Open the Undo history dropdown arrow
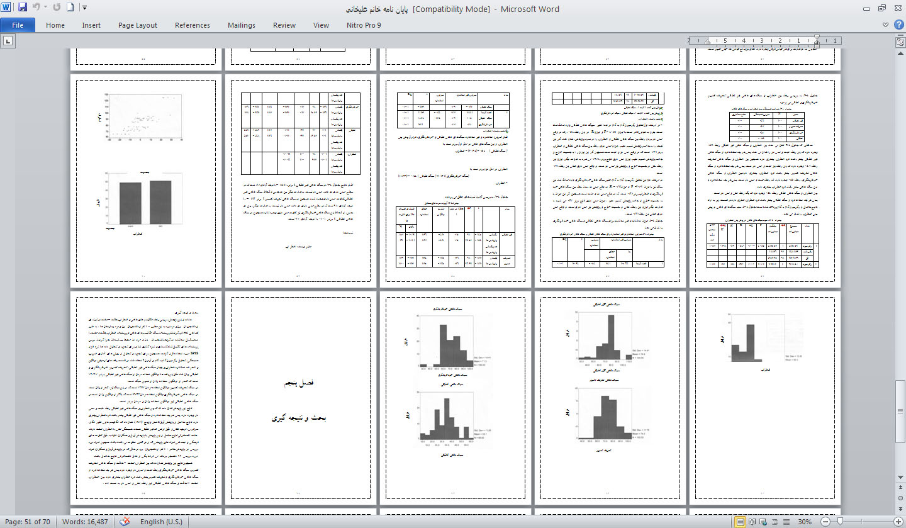Image resolution: width=906 pixels, height=528 pixels. [x=45, y=8]
